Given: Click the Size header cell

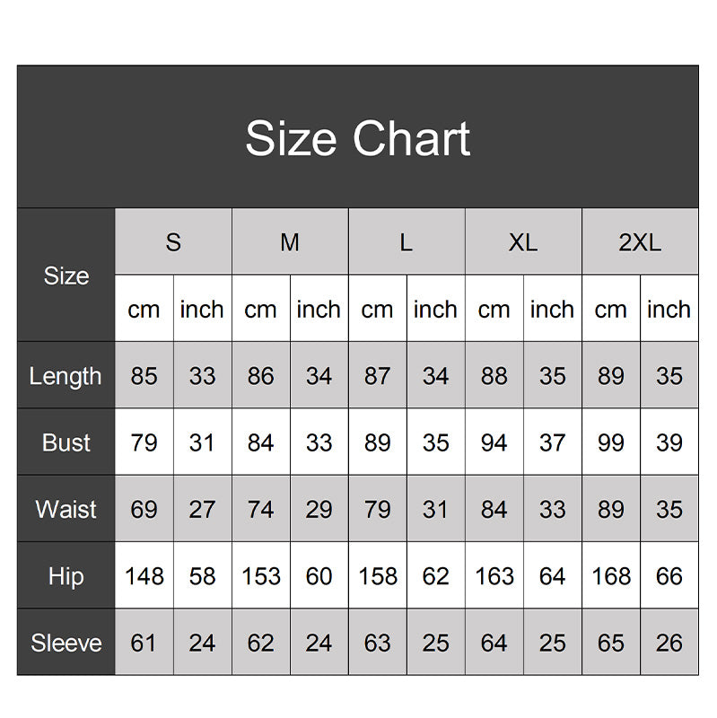Looking at the screenshot, I should coord(66,275).
